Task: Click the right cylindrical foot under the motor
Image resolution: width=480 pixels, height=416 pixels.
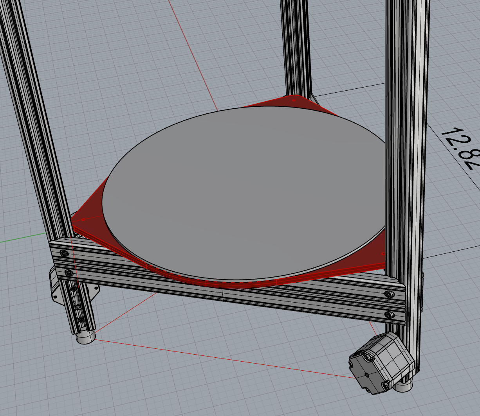Action: tap(403, 386)
